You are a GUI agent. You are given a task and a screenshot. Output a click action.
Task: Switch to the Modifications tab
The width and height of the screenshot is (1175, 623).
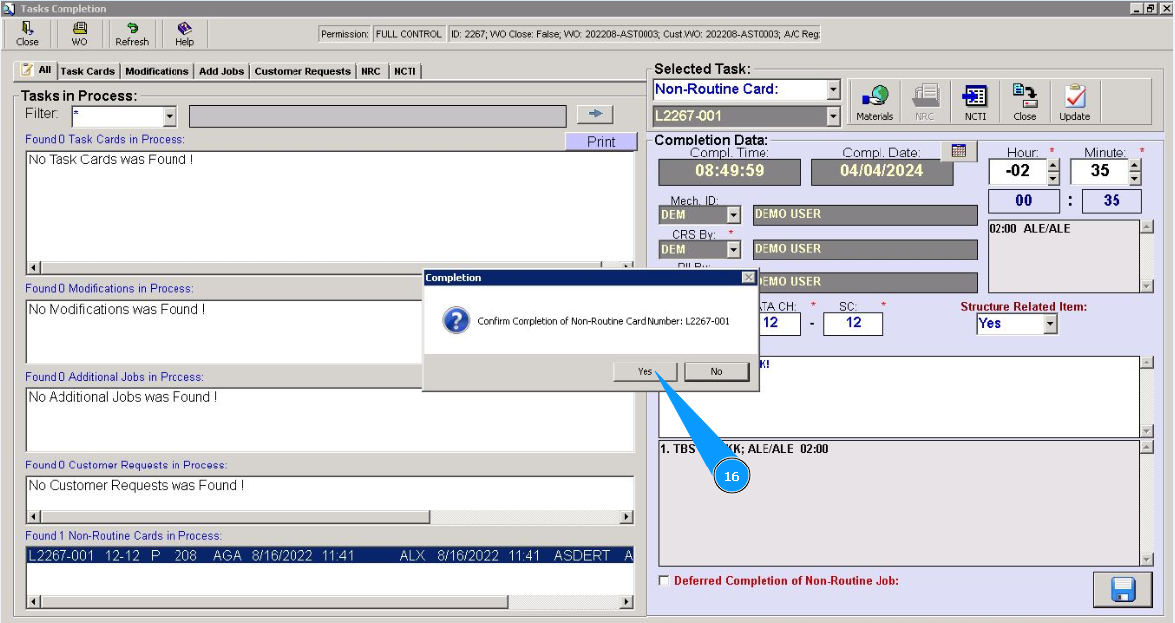point(157,71)
